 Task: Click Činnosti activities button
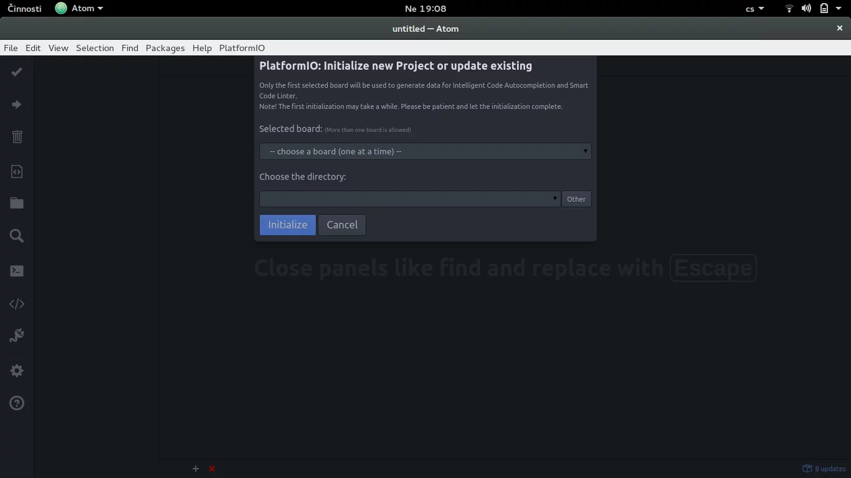[x=25, y=9]
